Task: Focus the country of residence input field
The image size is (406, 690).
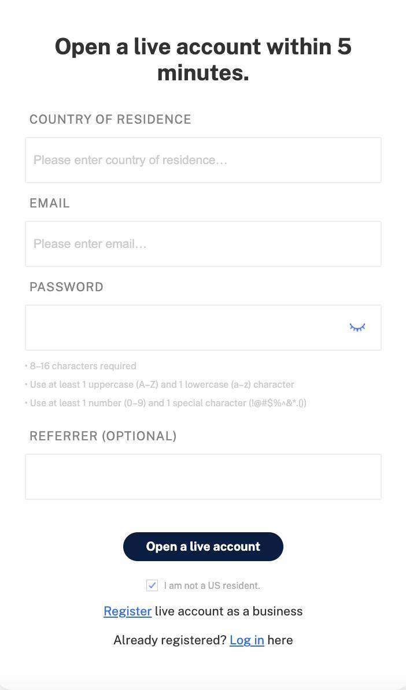Action: [203, 160]
